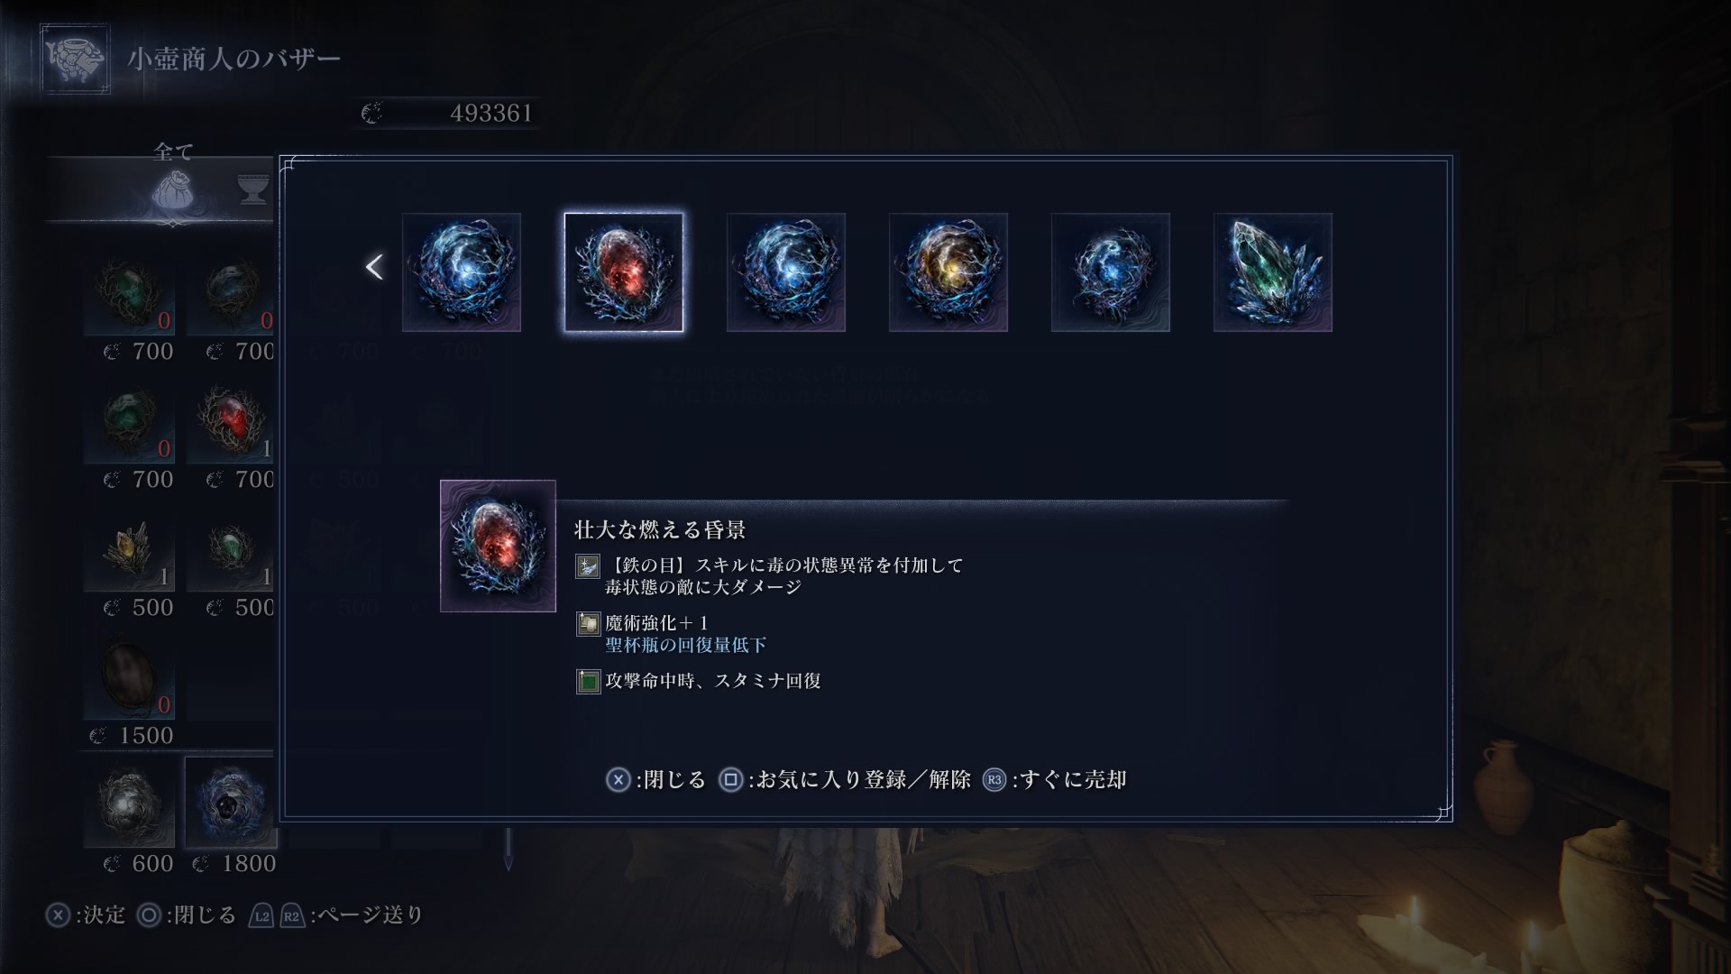1731x974 pixels.
Task: Click お気に入り登録／解除 favorite prompt
Action: click(845, 780)
